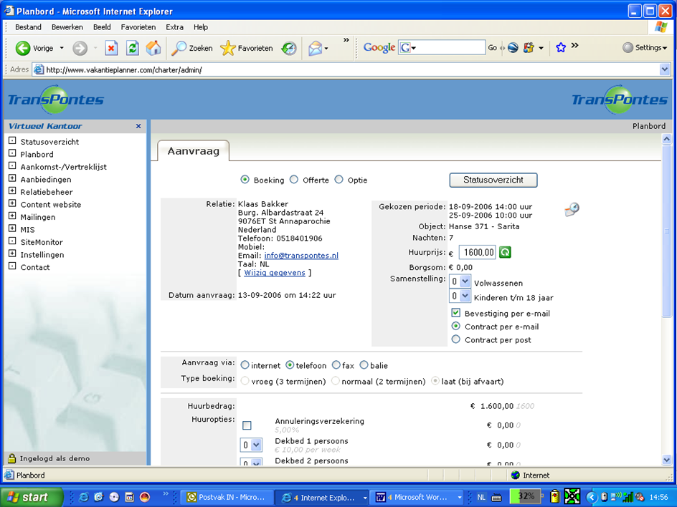The width and height of the screenshot is (677, 507).
Task: Click the IE Refresh toolbar icon
Action: click(133, 48)
